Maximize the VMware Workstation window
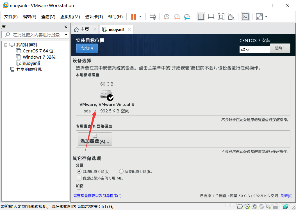Image resolution: width=296 pixels, height=210 pixels. pyautogui.click(x=271, y=5)
